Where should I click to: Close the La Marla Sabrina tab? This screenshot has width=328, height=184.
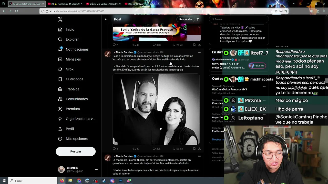(x=43, y=4)
